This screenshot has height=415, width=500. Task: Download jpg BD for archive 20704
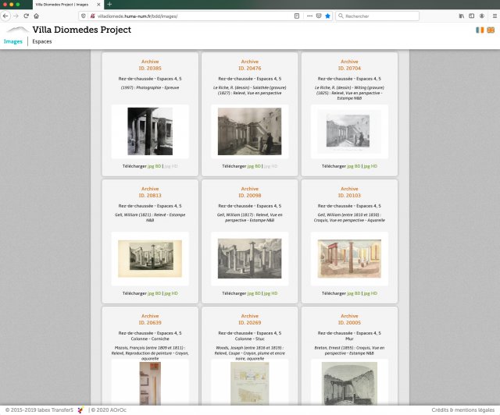coord(354,166)
